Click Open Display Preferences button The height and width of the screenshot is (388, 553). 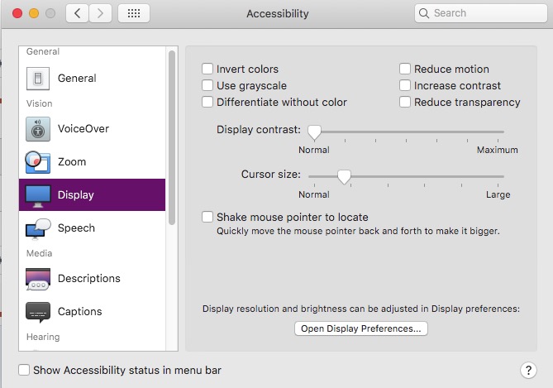pyautogui.click(x=361, y=328)
